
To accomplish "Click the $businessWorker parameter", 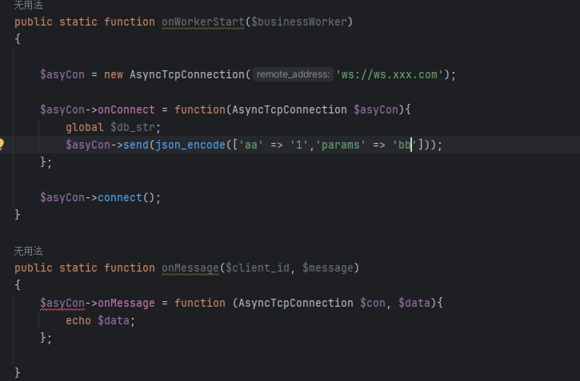I will coord(299,22).
